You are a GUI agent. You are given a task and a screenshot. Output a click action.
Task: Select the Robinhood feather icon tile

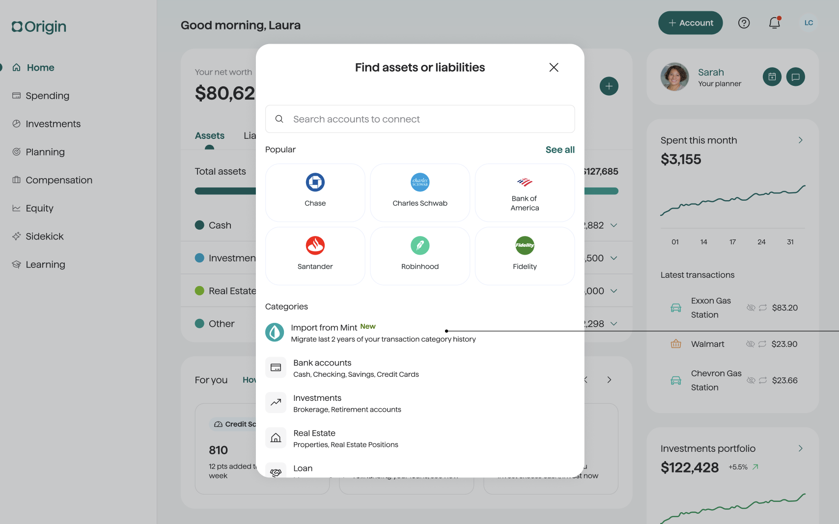pos(420,256)
